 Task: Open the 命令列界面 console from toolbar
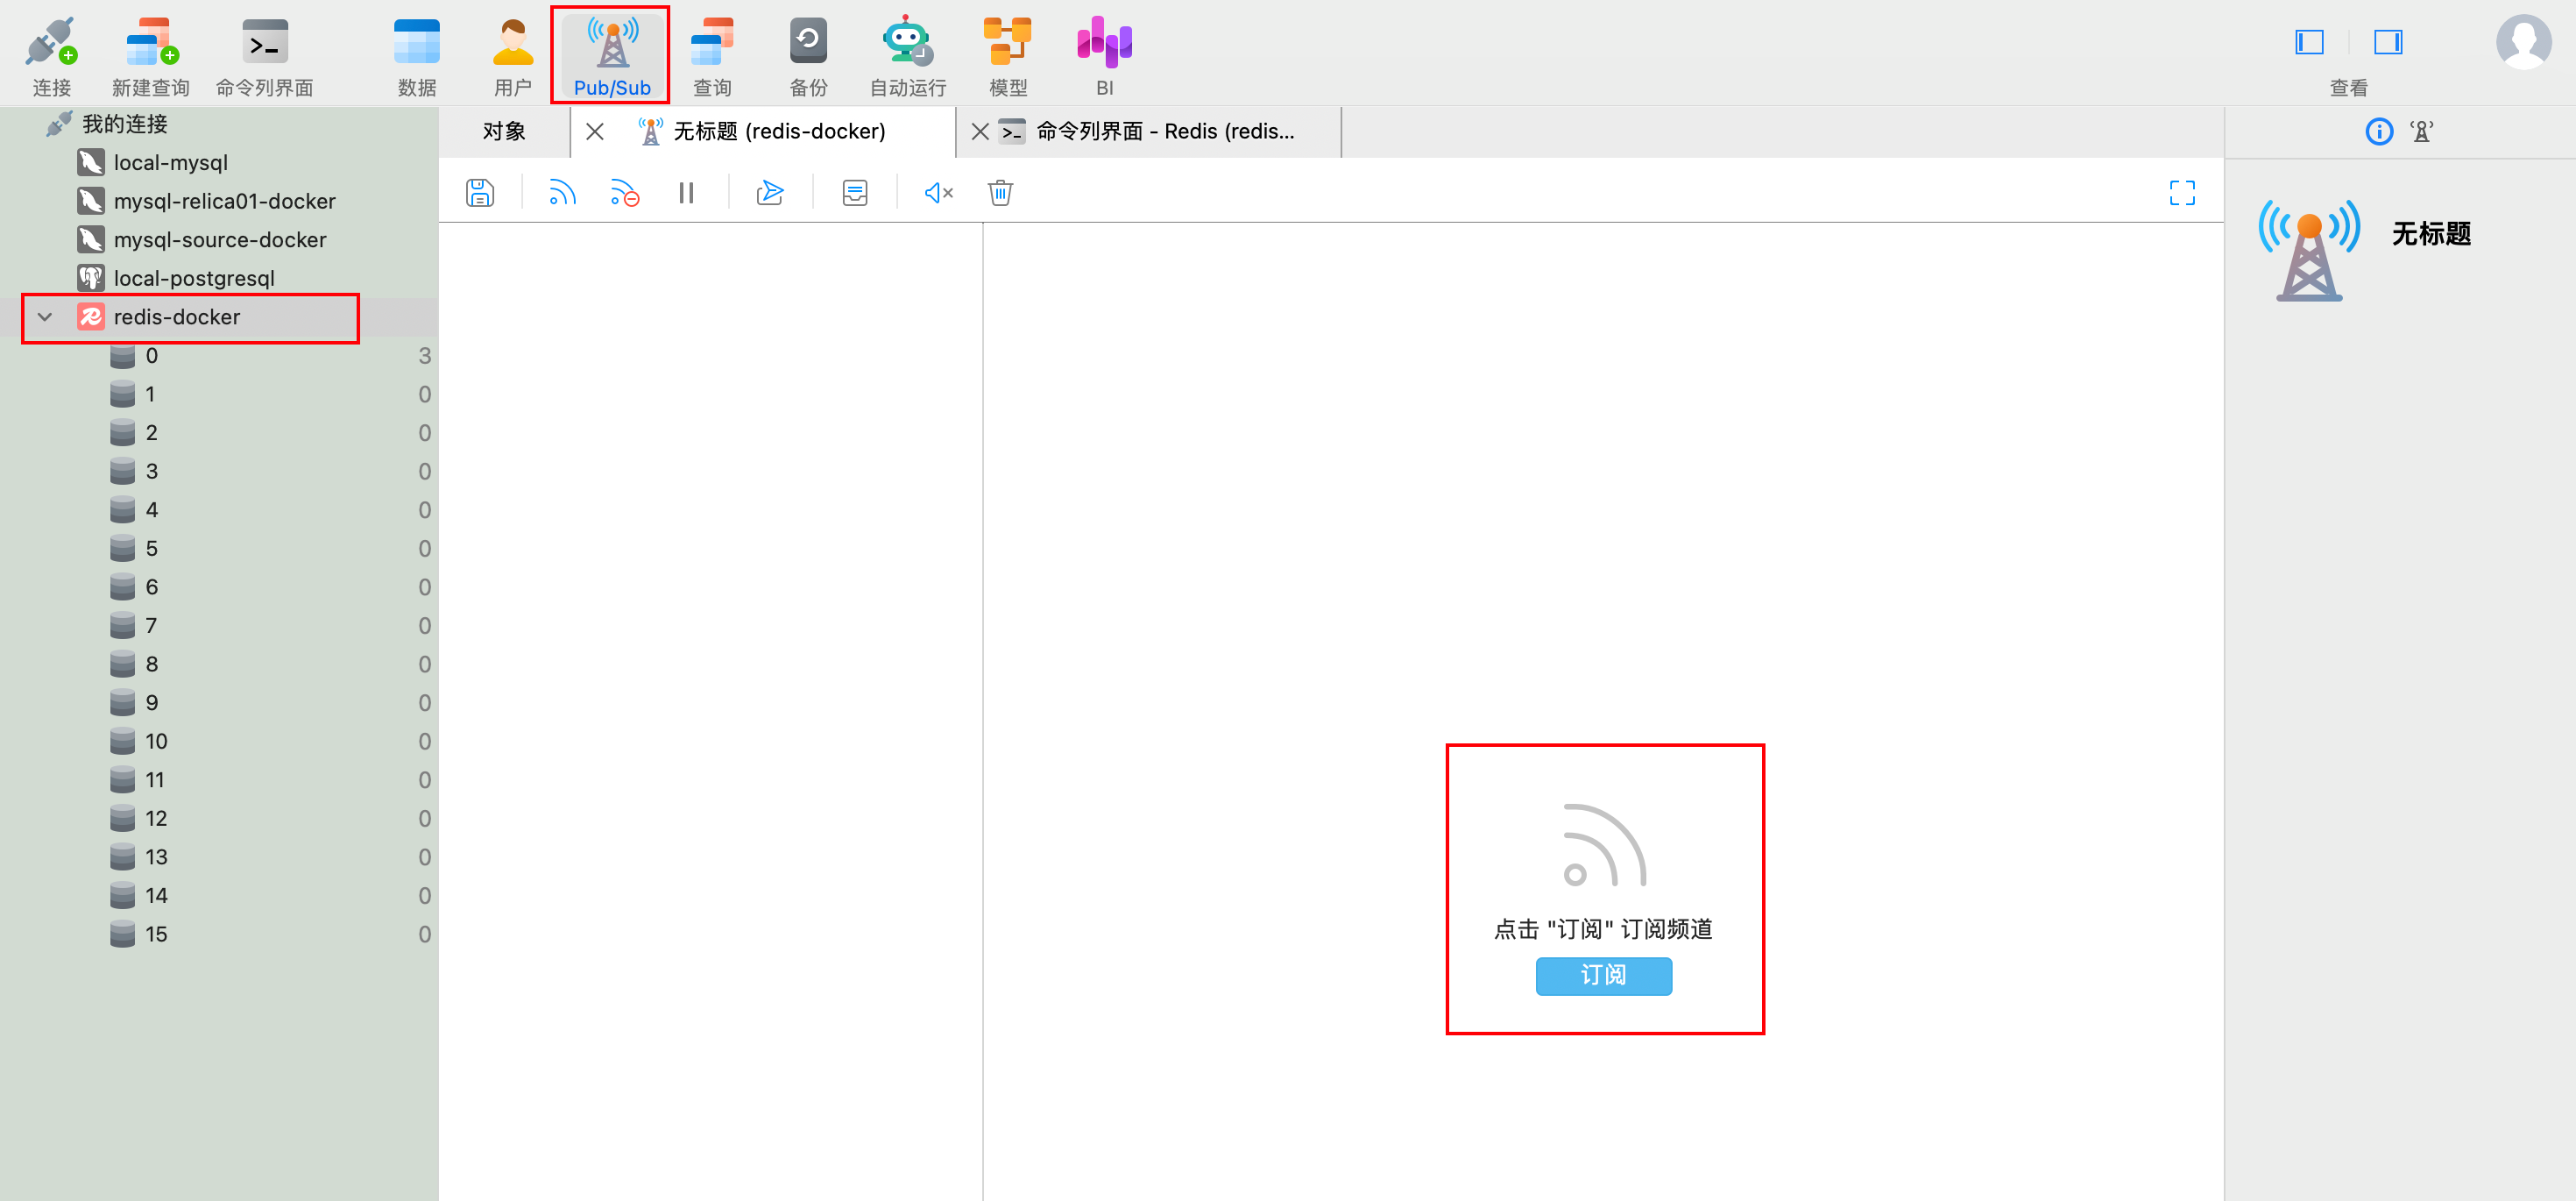coord(265,56)
